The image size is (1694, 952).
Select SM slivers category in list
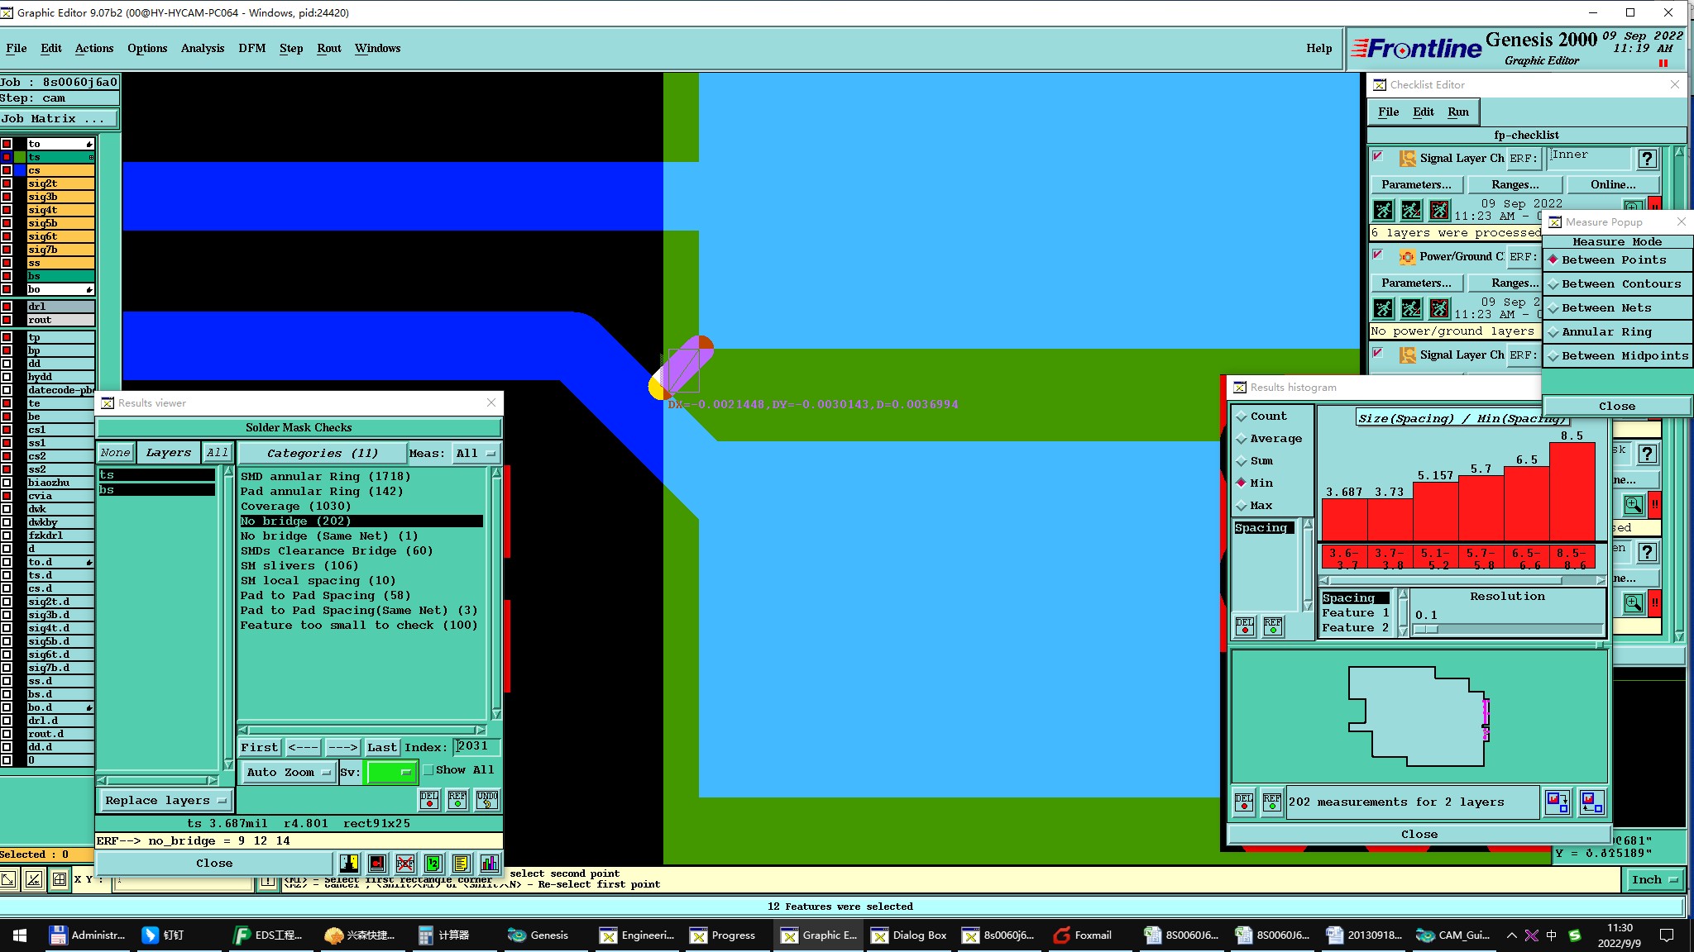click(x=299, y=566)
